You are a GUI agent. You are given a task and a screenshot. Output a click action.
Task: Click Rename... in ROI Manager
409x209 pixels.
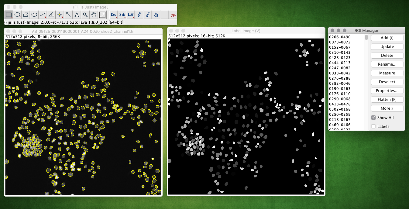(387, 64)
